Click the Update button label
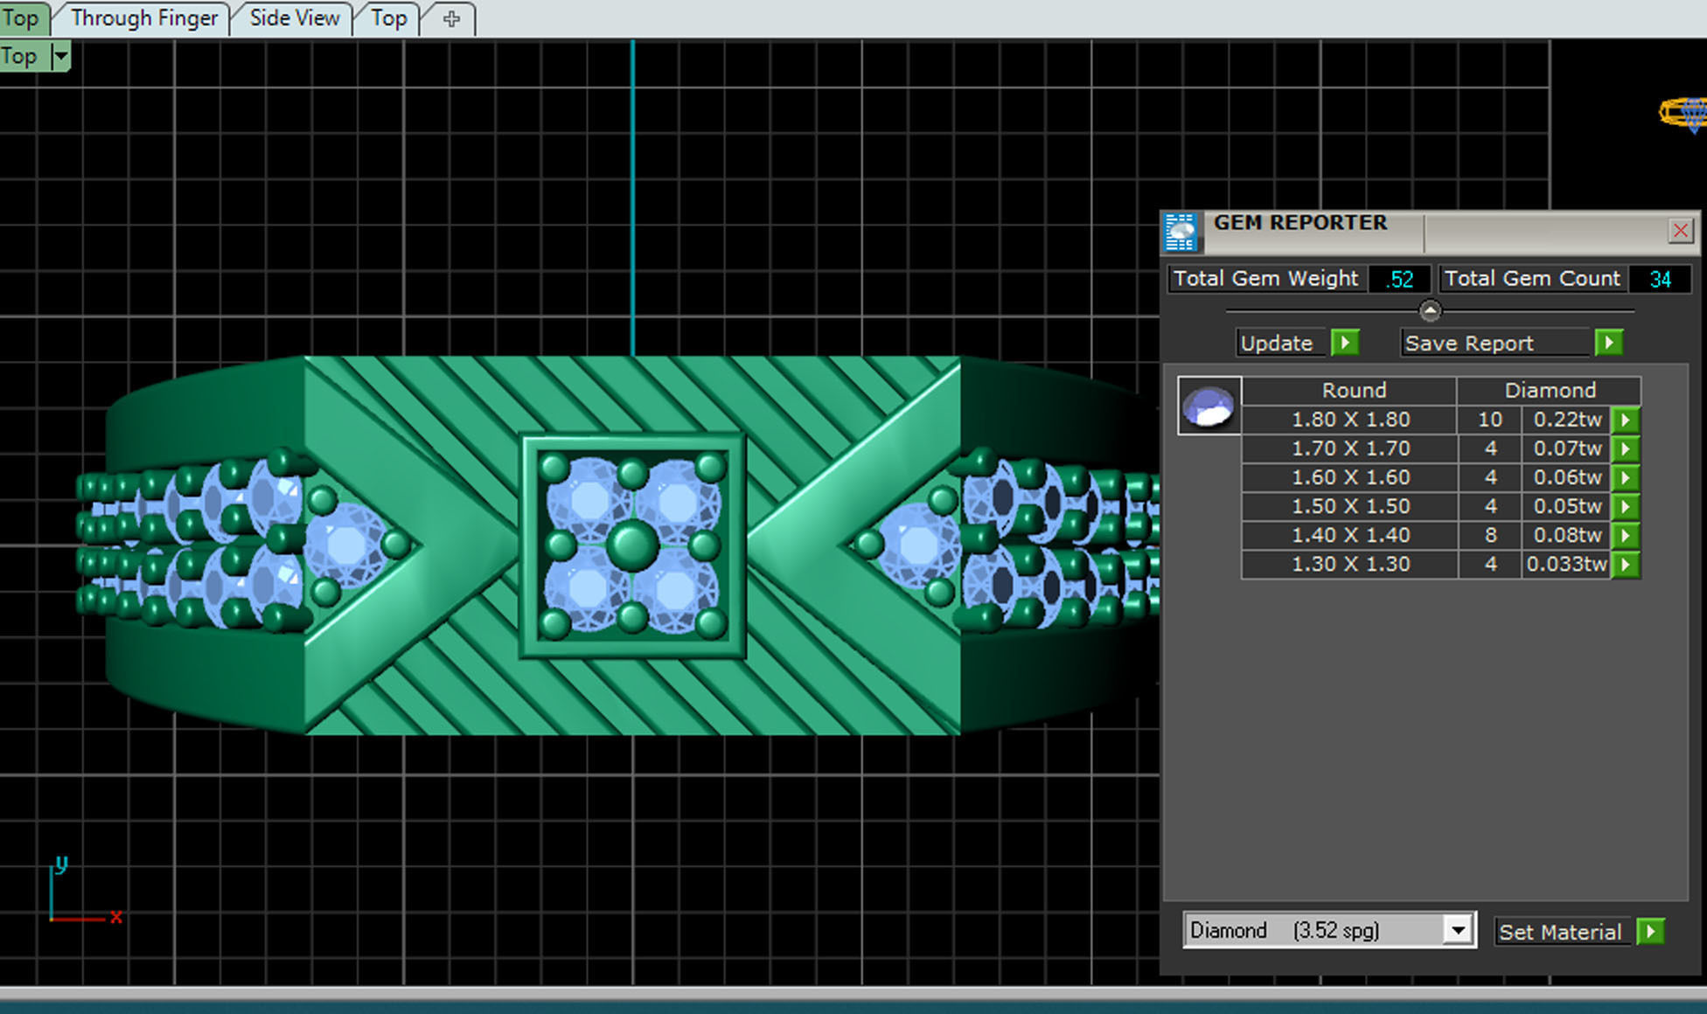This screenshot has height=1014, width=1707. pos(1277,343)
